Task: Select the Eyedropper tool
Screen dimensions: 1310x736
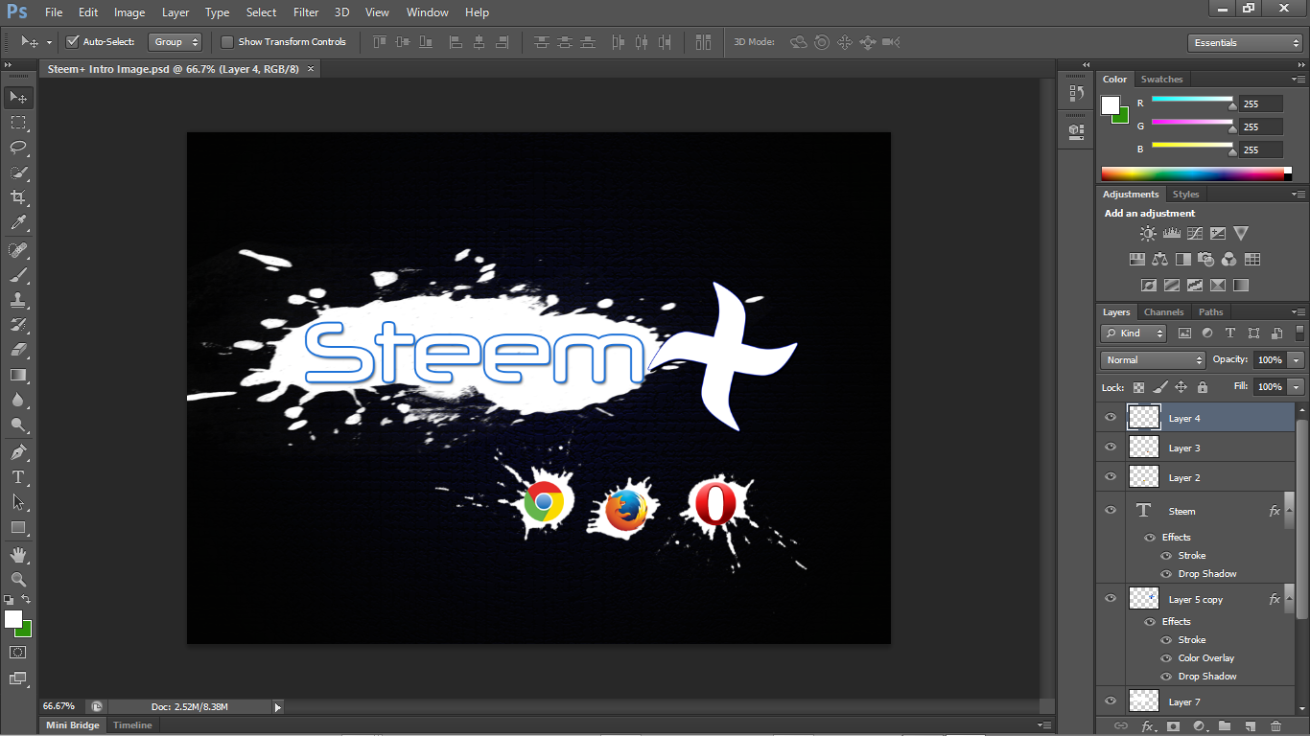Action: [x=18, y=223]
